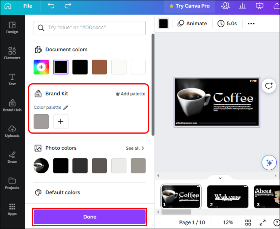Collapse the page thumbnails with chevron
This screenshot has width=280, height=229.
click(220, 178)
